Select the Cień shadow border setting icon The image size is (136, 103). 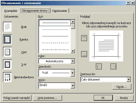tap(7, 52)
